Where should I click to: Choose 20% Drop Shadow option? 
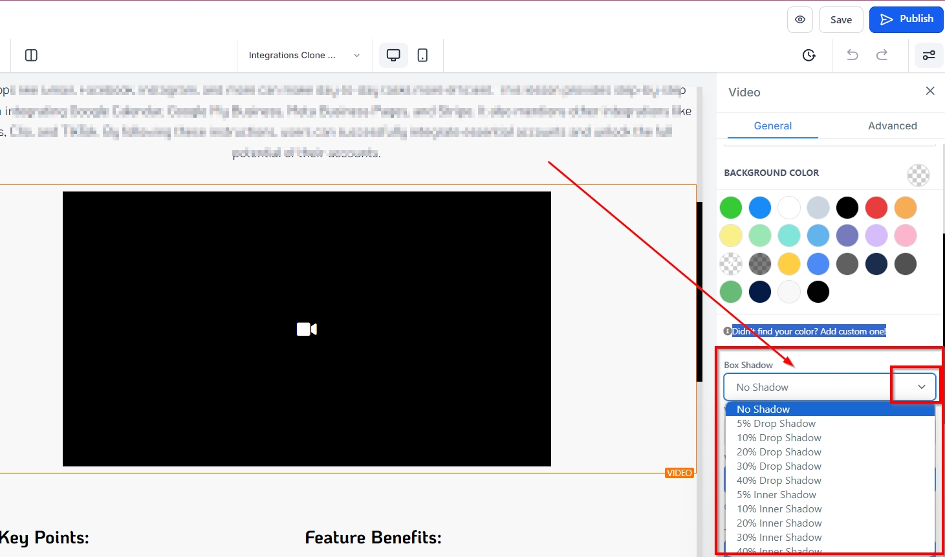779,452
